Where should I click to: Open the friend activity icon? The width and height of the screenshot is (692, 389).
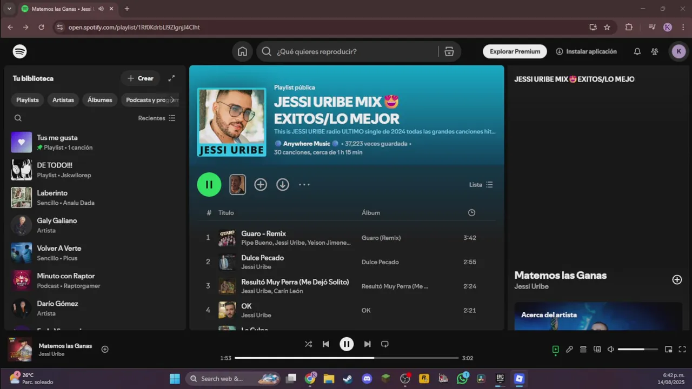click(655, 51)
